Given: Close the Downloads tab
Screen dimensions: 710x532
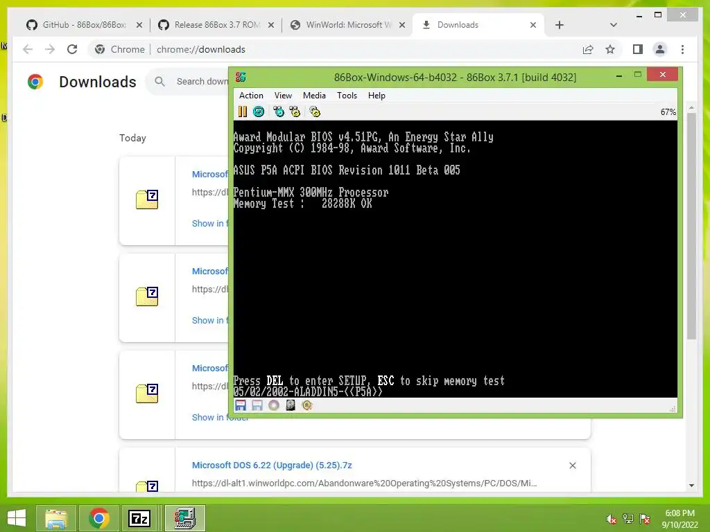Looking at the screenshot, I should click(x=533, y=25).
